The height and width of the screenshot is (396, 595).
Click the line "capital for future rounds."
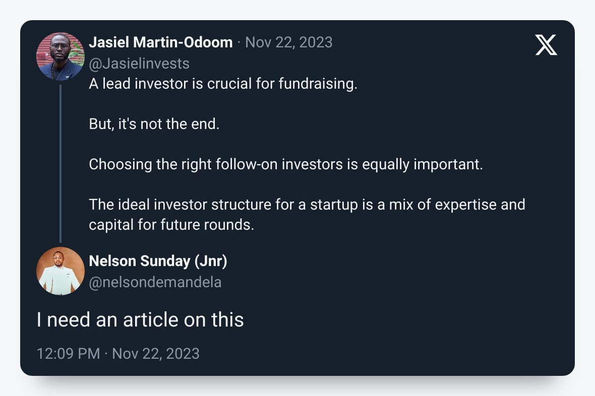tap(171, 225)
